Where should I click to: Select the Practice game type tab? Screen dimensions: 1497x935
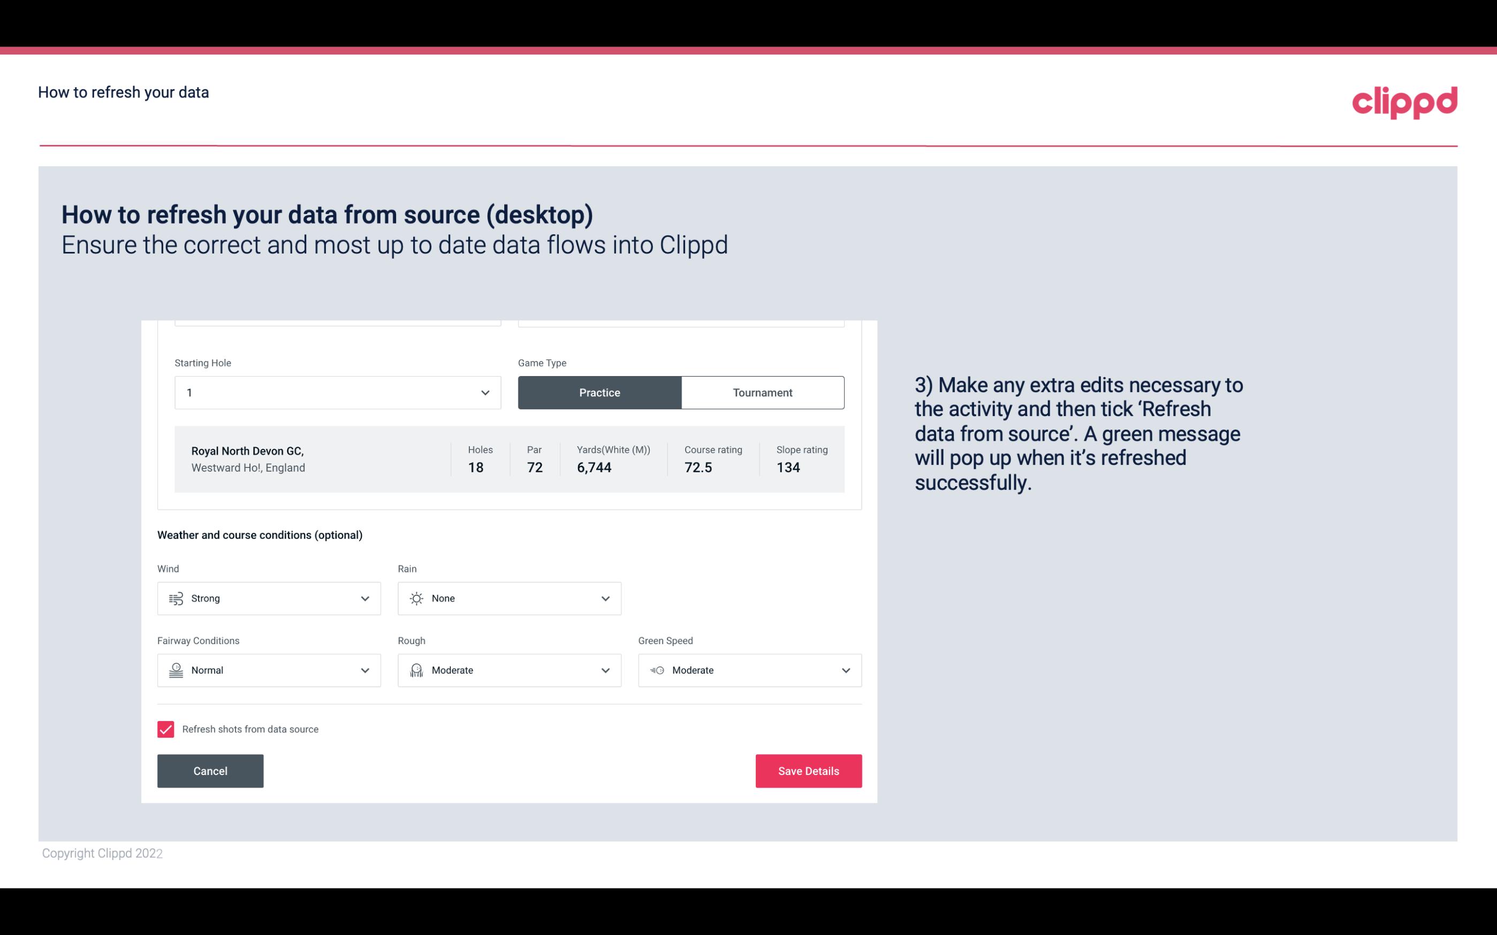(x=599, y=392)
